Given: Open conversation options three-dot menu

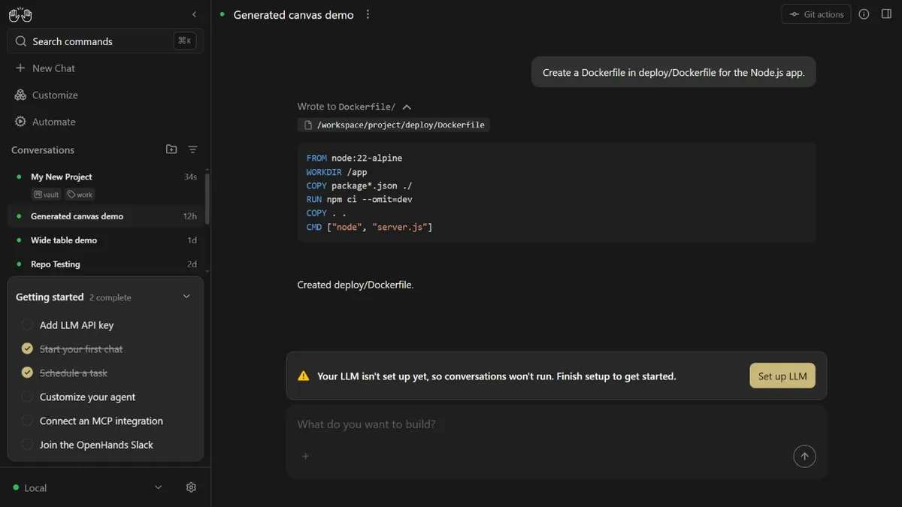Looking at the screenshot, I should (368, 15).
